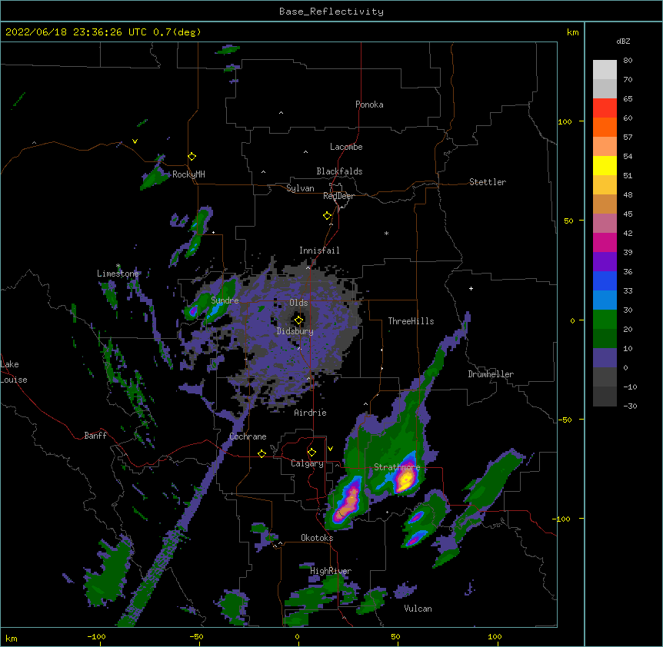This screenshot has width=663, height=647.
Task: Click the Stettler city label
Action: (x=488, y=182)
